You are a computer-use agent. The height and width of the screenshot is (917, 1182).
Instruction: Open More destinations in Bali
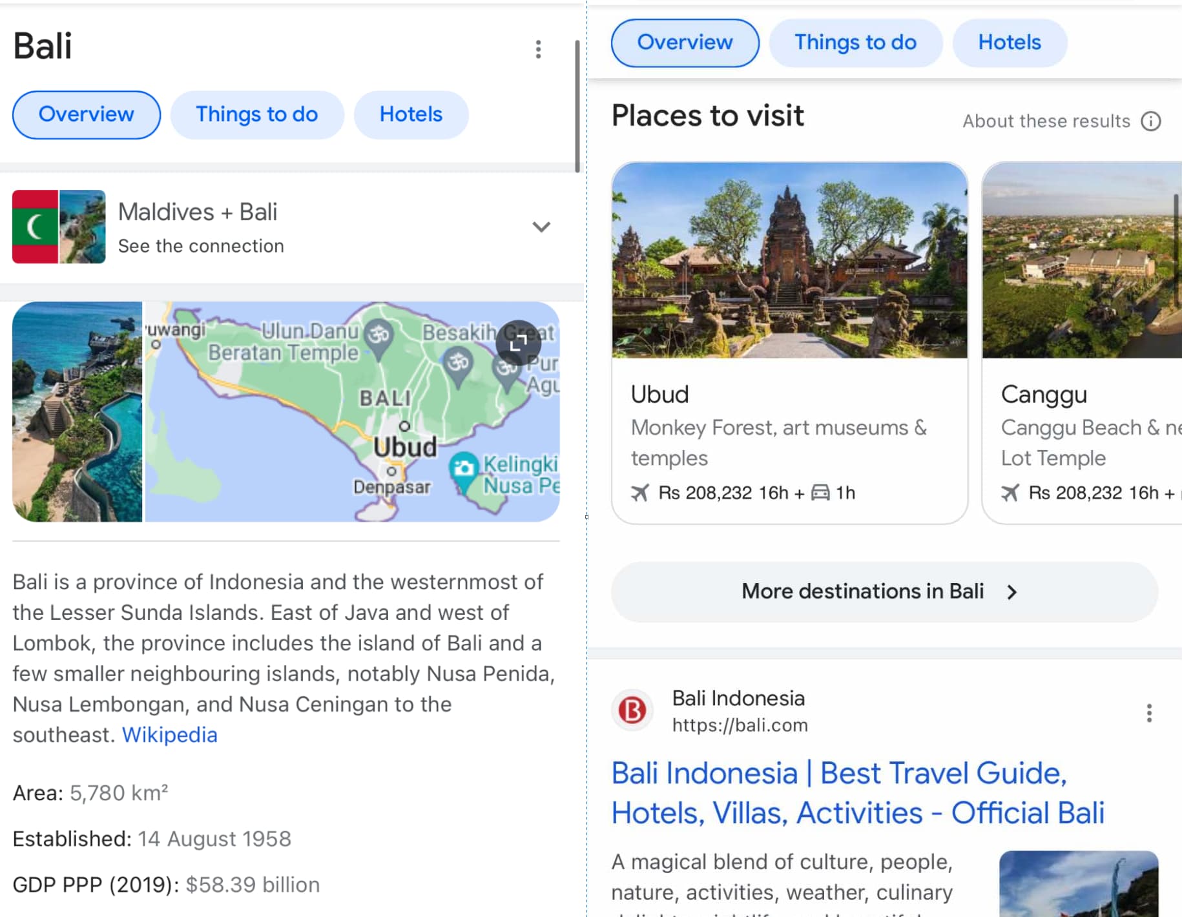(884, 592)
